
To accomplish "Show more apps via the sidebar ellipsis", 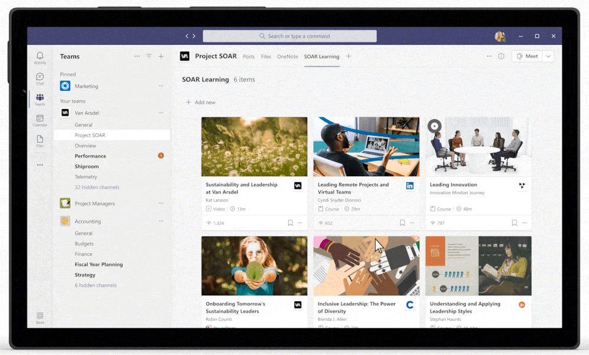I will (x=40, y=165).
